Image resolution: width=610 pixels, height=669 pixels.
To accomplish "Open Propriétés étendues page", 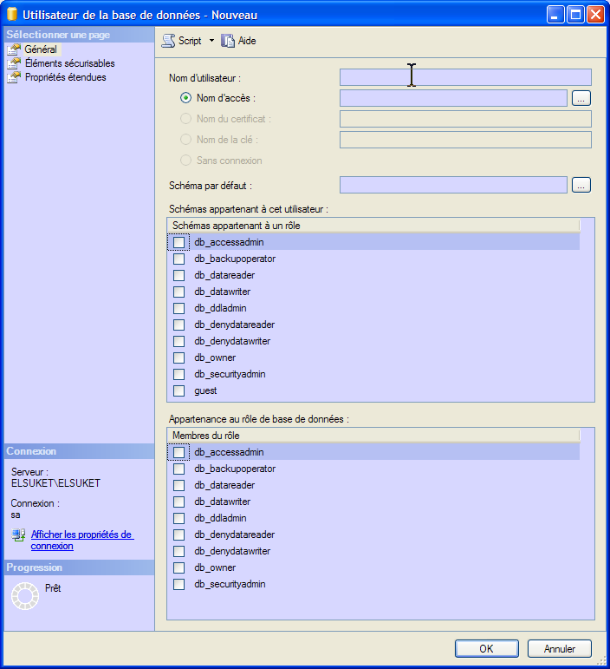I will point(65,77).
